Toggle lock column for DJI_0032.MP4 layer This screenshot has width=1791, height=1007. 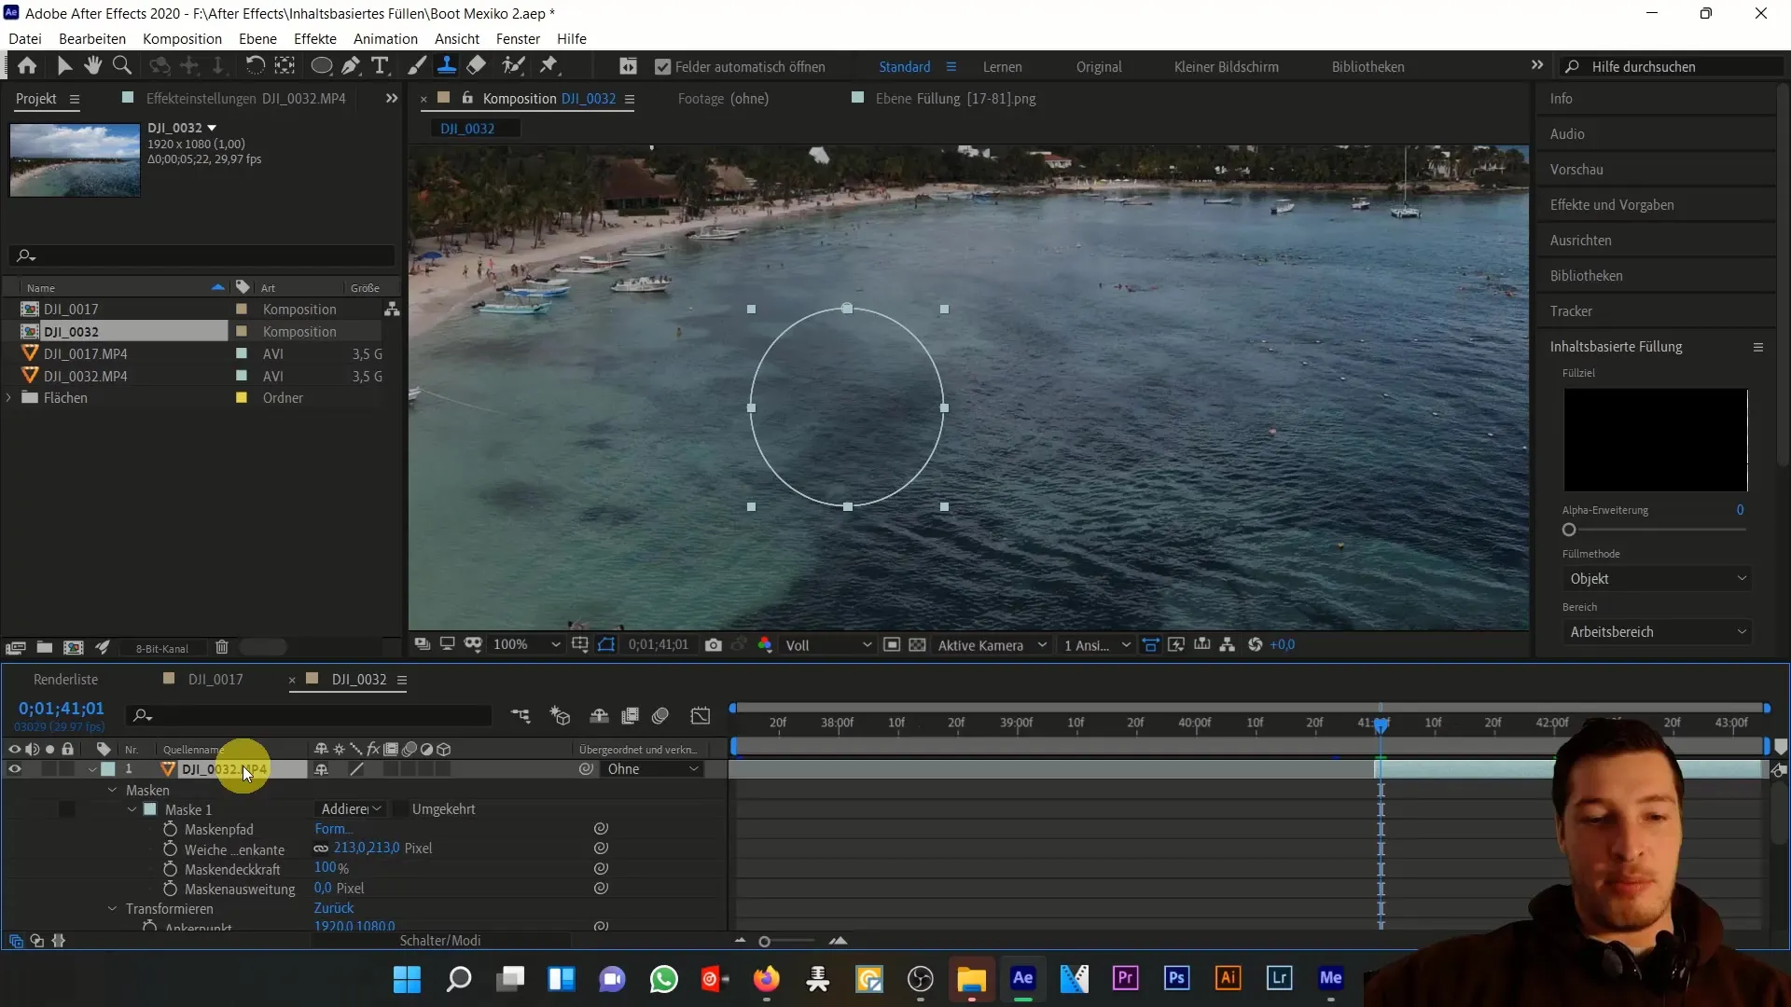click(x=67, y=769)
